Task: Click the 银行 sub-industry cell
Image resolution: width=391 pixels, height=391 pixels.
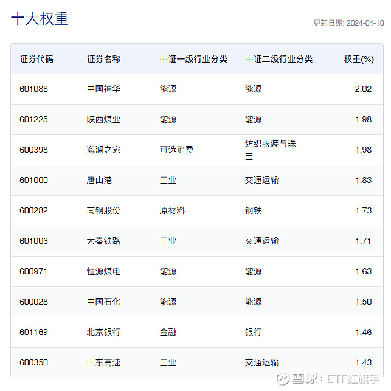Action: pyautogui.click(x=254, y=333)
